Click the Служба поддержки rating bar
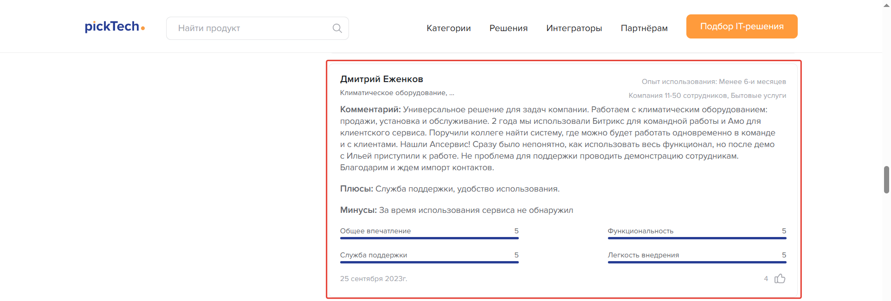This screenshot has width=891, height=301. click(429, 262)
